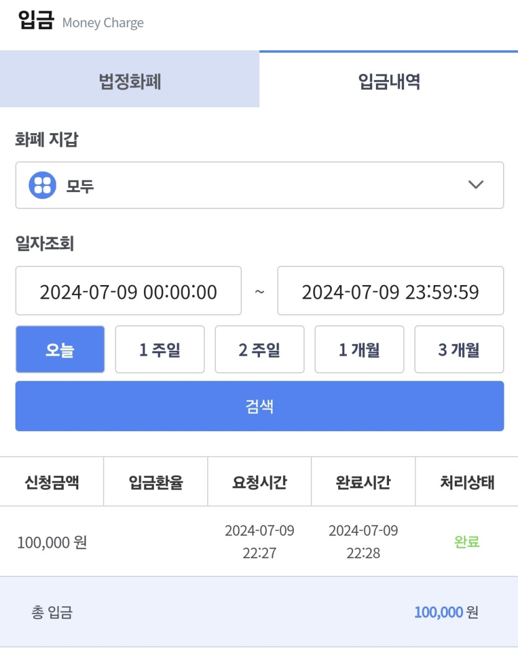Select the 오늘 period button

pyautogui.click(x=60, y=349)
